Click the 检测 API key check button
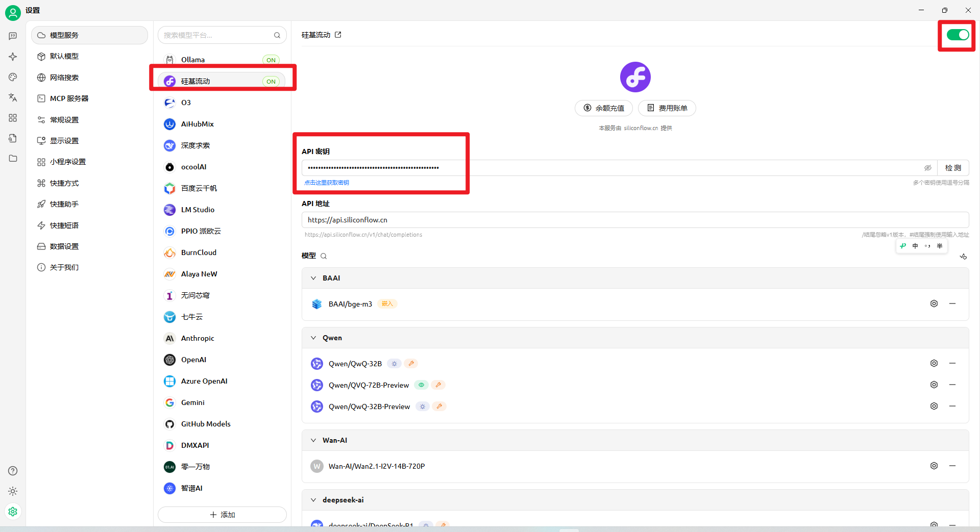Viewport: 980px width, 532px height. click(x=953, y=168)
